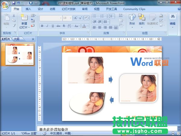Toggle Strikethrough (abe) formatting
The width and height of the screenshot is (181, 136).
pyautogui.click(x=58, y=26)
